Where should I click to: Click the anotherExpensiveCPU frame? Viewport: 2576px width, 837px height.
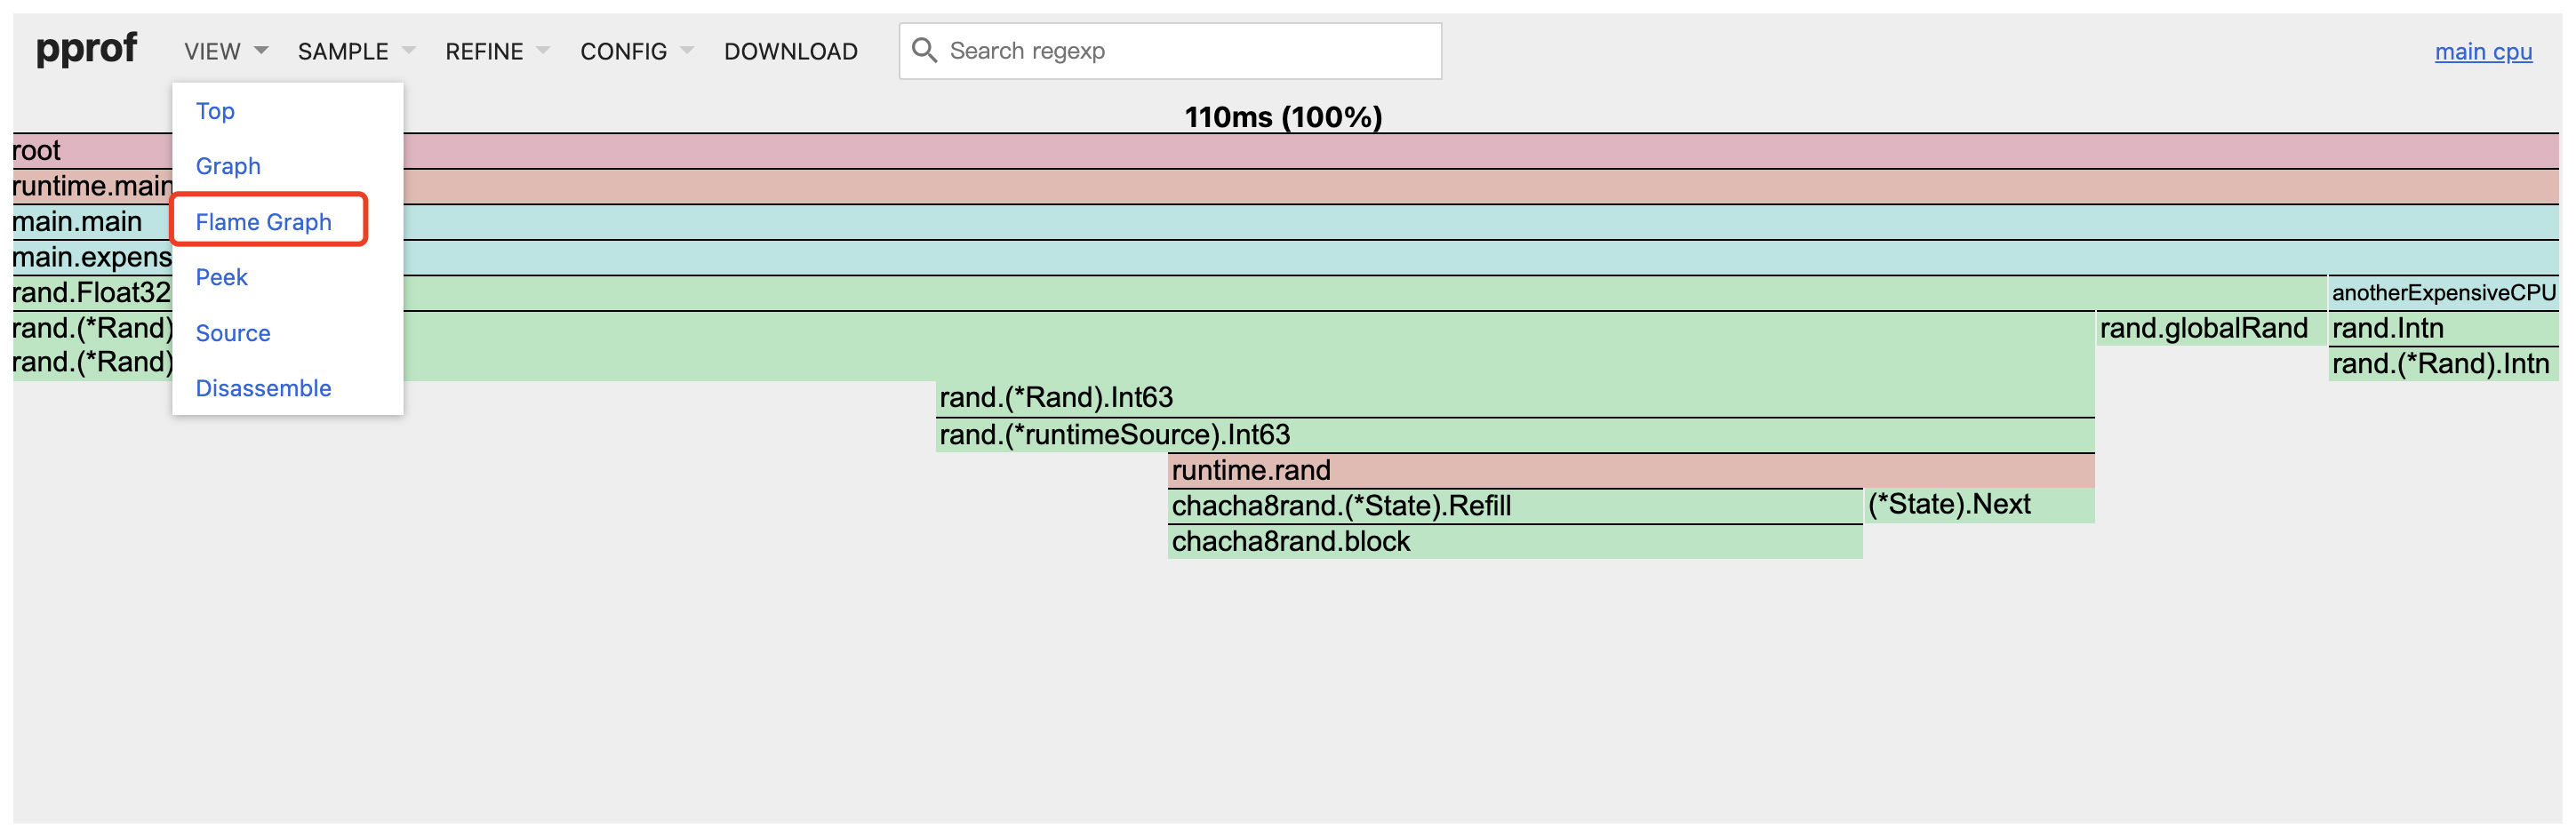(x=2442, y=293)
